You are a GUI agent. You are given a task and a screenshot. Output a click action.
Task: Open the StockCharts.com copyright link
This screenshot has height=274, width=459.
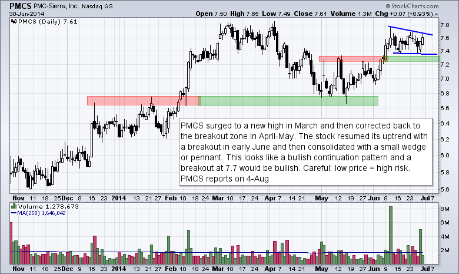tap(412, 6)
